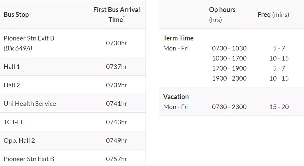Click the Opp. Hall 2 stop
Viewport: 304px width, 166px height.
tap(19, 140)
